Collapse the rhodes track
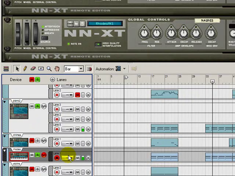Viewport: 235px width, 176px height. coord(4,151)
